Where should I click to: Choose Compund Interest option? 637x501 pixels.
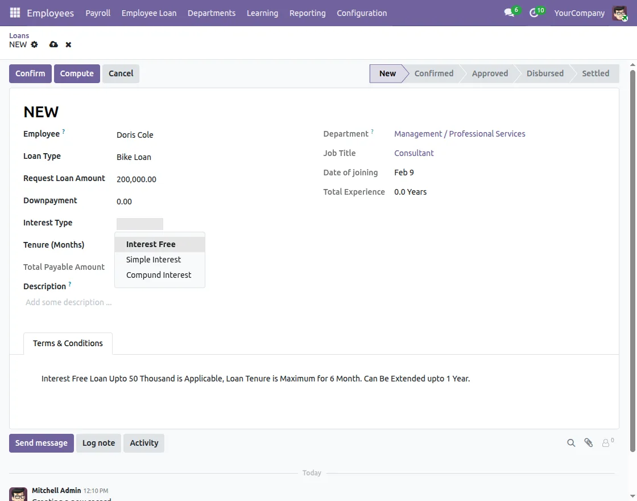coord(159,274)
